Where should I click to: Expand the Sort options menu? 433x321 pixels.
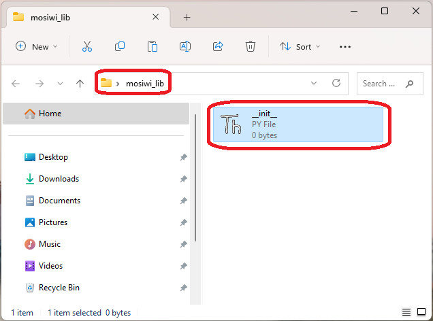[300, 47]
